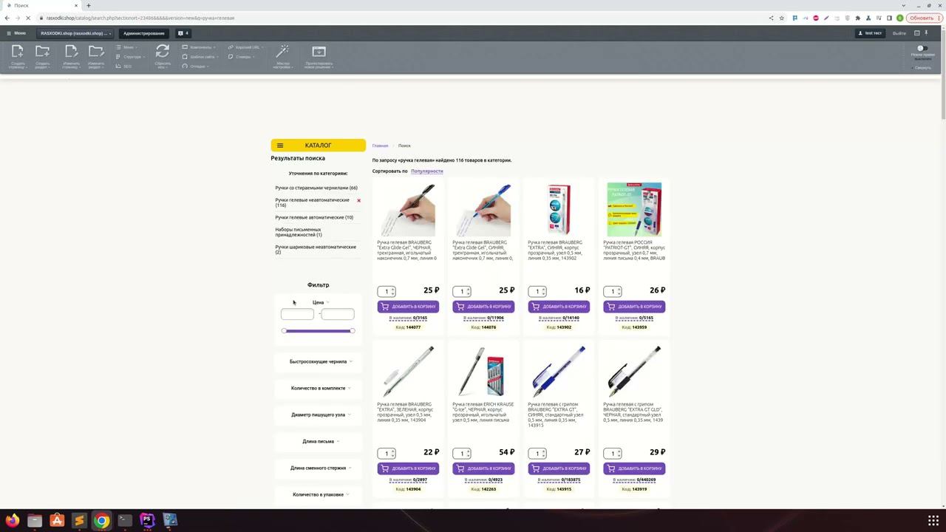Image resolution: width=946 pixels, height=532 pixels.
Task: Click the SEO tool in admin panel
Action: tap(124, 66)
